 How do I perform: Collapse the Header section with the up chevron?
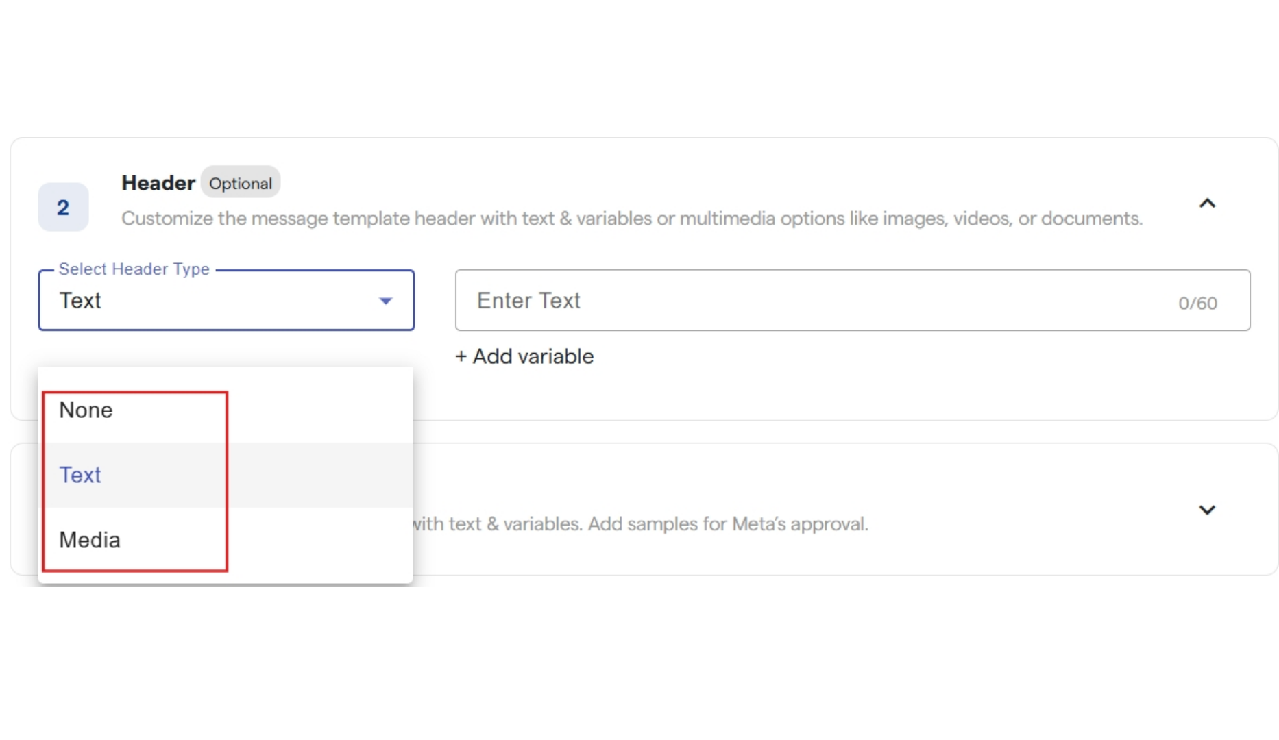pyautogui.click(x=1207, y=203)
